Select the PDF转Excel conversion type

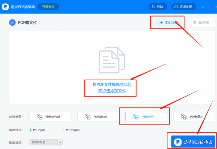coord(98,116)
